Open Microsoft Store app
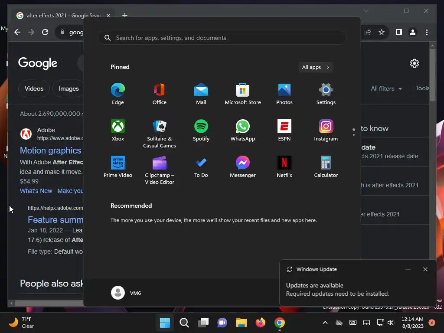The width and height of the screenshot is (444, 333). click(243, 94)
